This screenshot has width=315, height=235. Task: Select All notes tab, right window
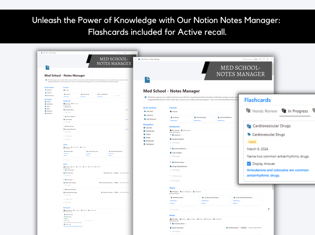(174, 219)
